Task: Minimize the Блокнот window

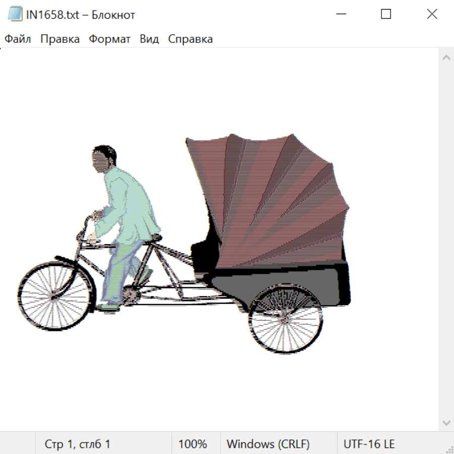Action: pyautogui.click(x=340, y=14)
